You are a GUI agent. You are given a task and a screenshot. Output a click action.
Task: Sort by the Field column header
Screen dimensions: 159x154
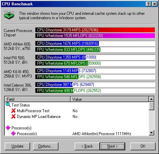tap(37, 99)
